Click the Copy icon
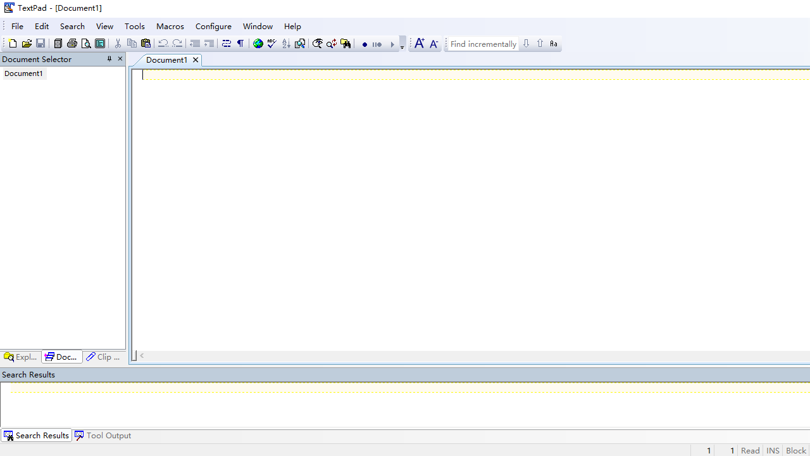The image size is (810, 456). point(132,44)
